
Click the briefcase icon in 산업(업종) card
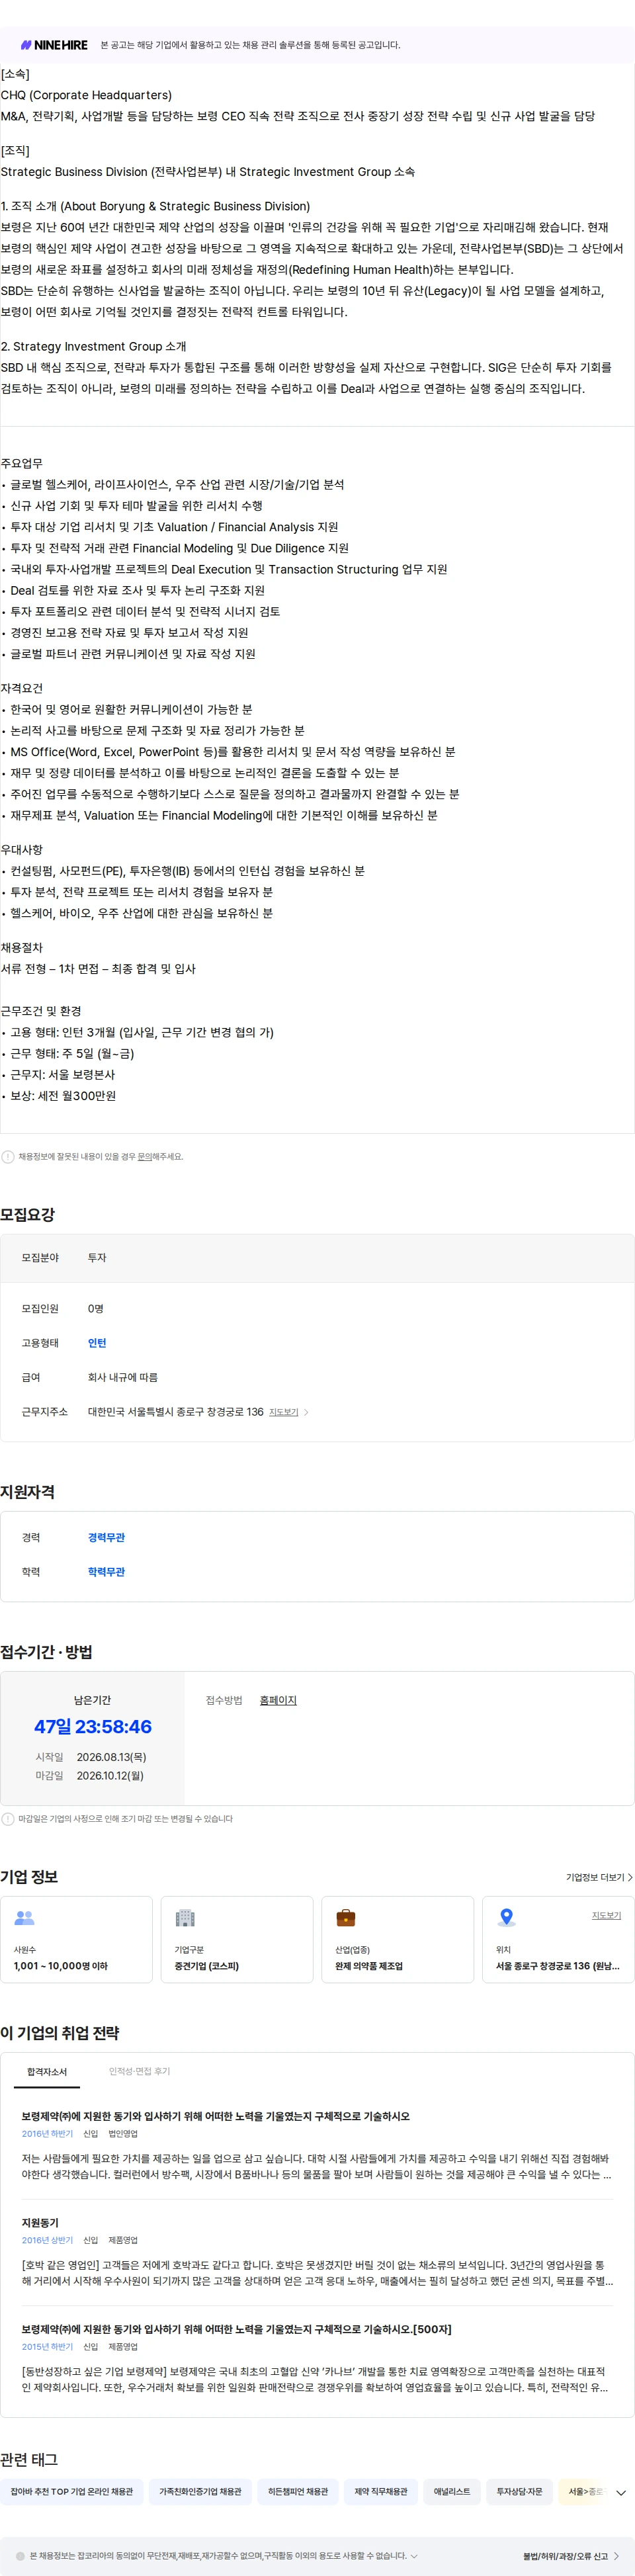click(x=346, y=1918)
